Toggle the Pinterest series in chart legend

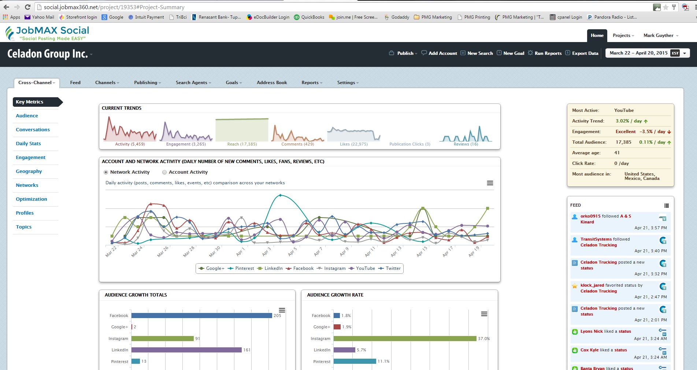[x=241, y=268]
